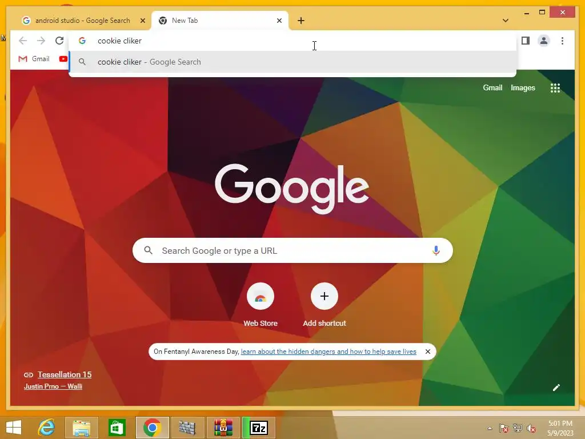The height and width of the screenshot is (439, 585).
Task: Click the Search Google or type a URL box
Action: (292, 250)
